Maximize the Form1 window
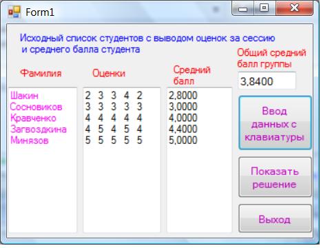The width and height of the screenshot is (321, 248). point(265,8)
